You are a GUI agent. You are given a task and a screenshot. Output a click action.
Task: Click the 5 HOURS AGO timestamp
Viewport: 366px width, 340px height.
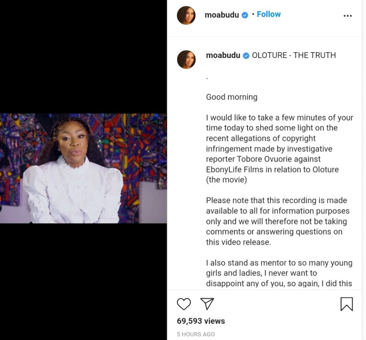click(196, 335)
